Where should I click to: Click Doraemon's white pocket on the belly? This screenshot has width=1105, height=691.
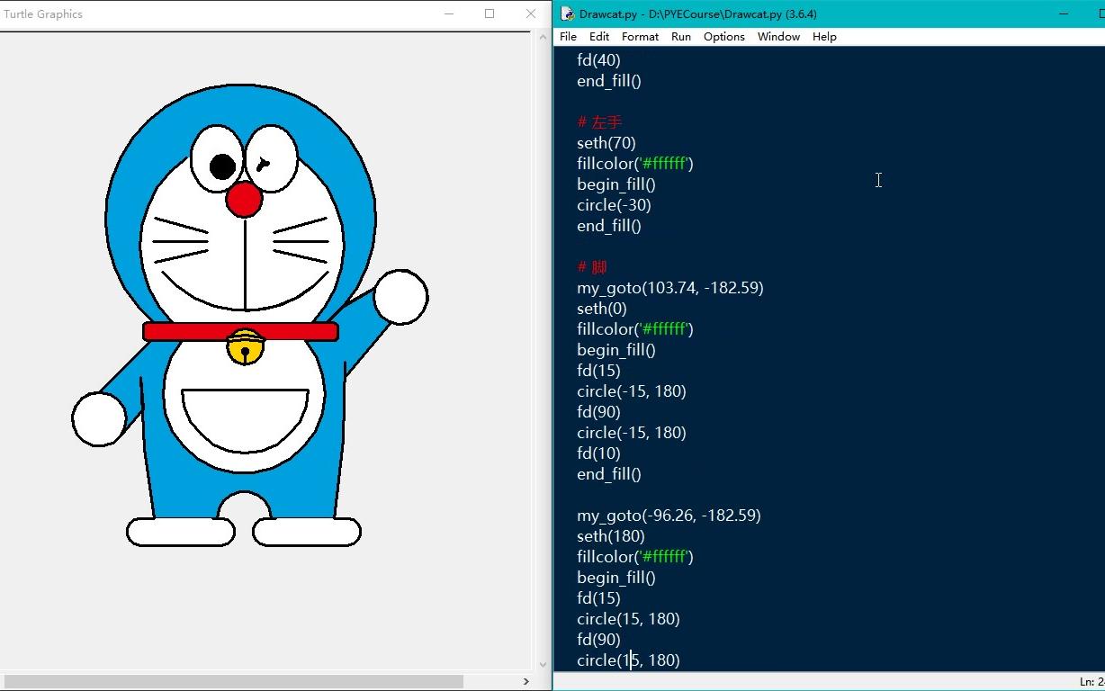245,420
